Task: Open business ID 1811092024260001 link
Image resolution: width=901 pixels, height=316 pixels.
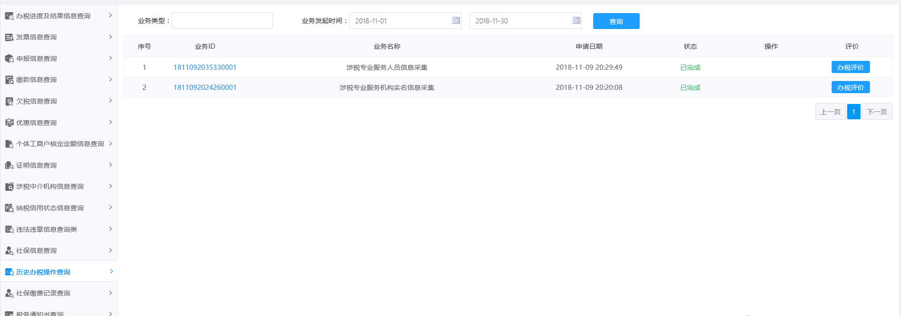Action: click(205, 88)
